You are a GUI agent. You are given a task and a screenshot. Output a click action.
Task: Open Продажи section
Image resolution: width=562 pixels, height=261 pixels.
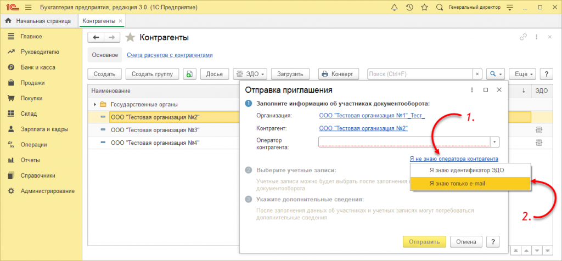[x=32, y=83]
